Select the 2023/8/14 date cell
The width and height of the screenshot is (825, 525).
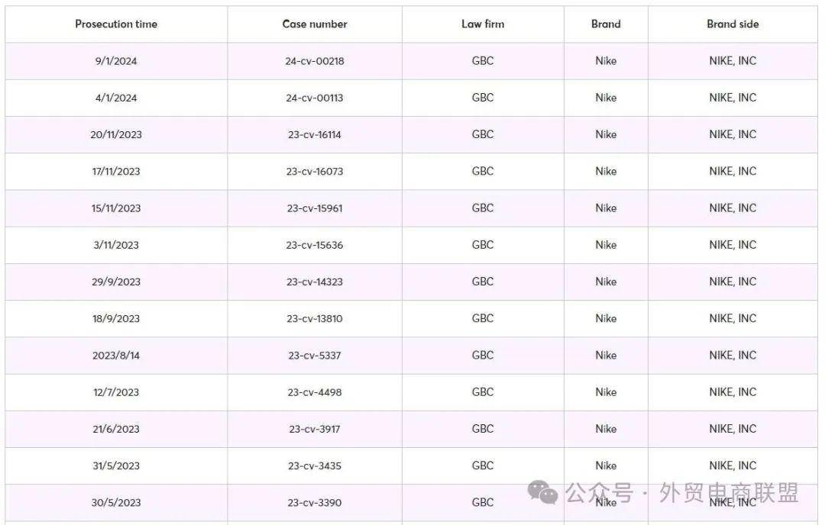(116, 356)
